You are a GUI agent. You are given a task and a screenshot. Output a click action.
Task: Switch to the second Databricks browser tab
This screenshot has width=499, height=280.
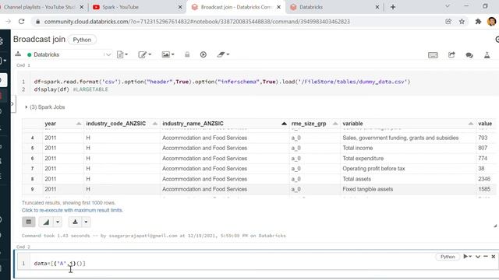[334, 7]
